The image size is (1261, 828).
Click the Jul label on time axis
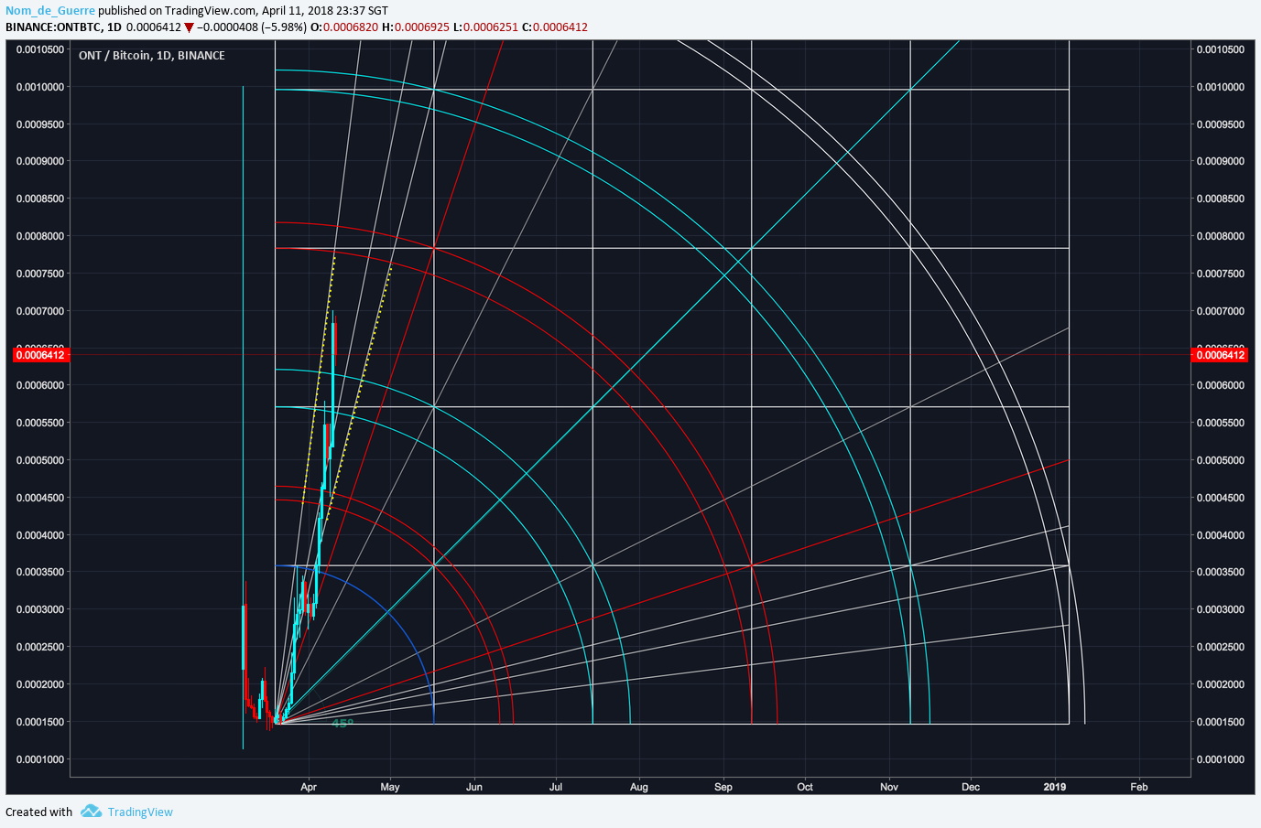[x=556, y=787]
